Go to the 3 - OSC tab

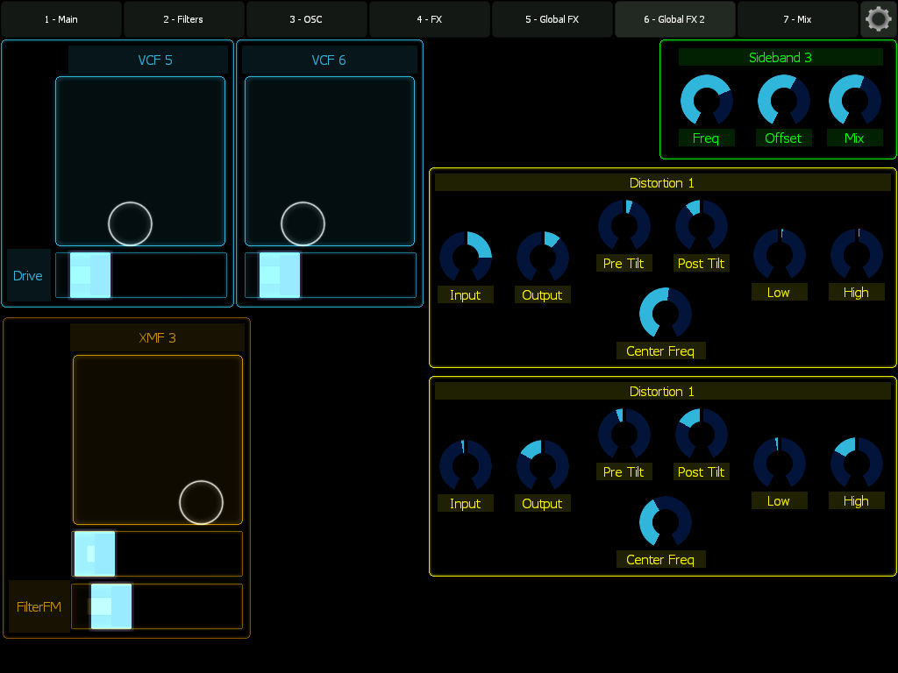click(x=306, y=19)
